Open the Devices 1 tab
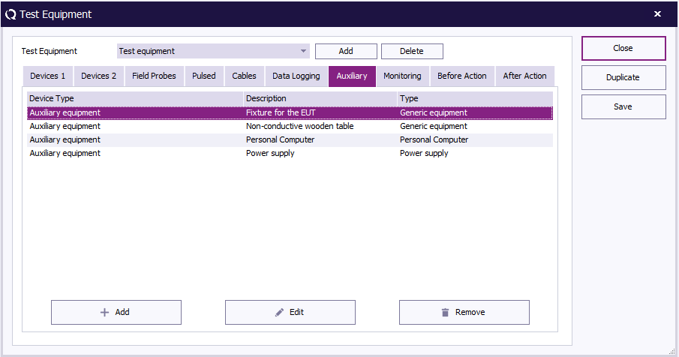The image size is (679, 357). point(47,76)
